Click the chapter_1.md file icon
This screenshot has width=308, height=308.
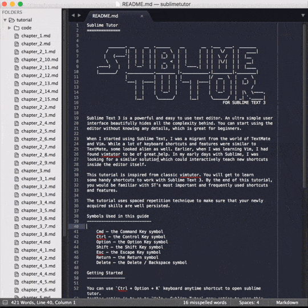click(x=17, y=36)
